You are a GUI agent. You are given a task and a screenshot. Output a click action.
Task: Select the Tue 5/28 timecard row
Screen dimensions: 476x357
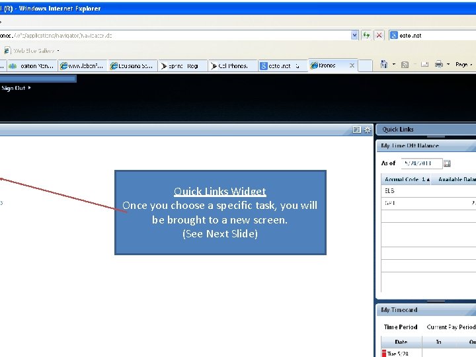tap(428, 353)
